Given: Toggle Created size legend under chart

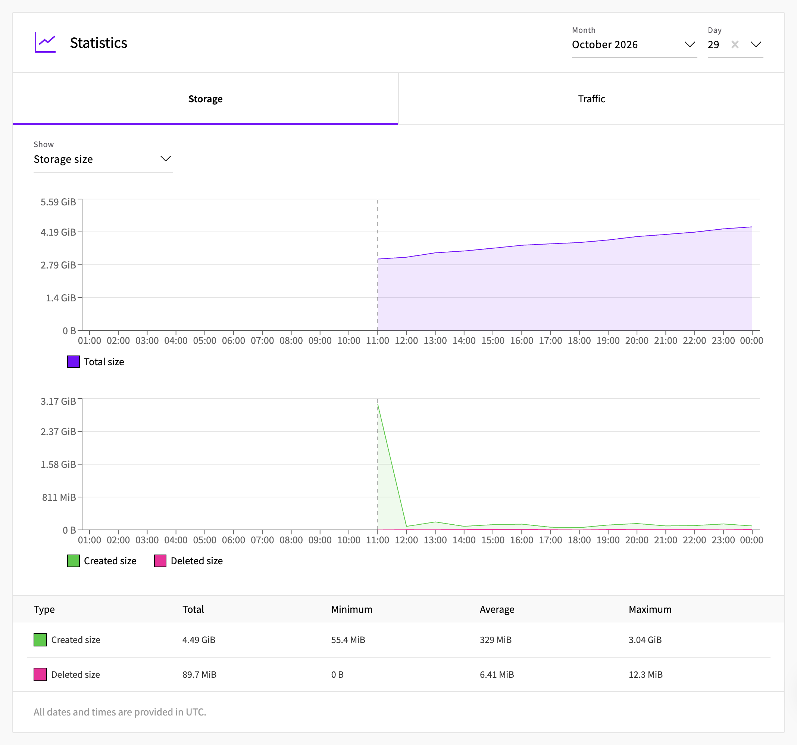Looking at the screenshot, I should 102,561.
